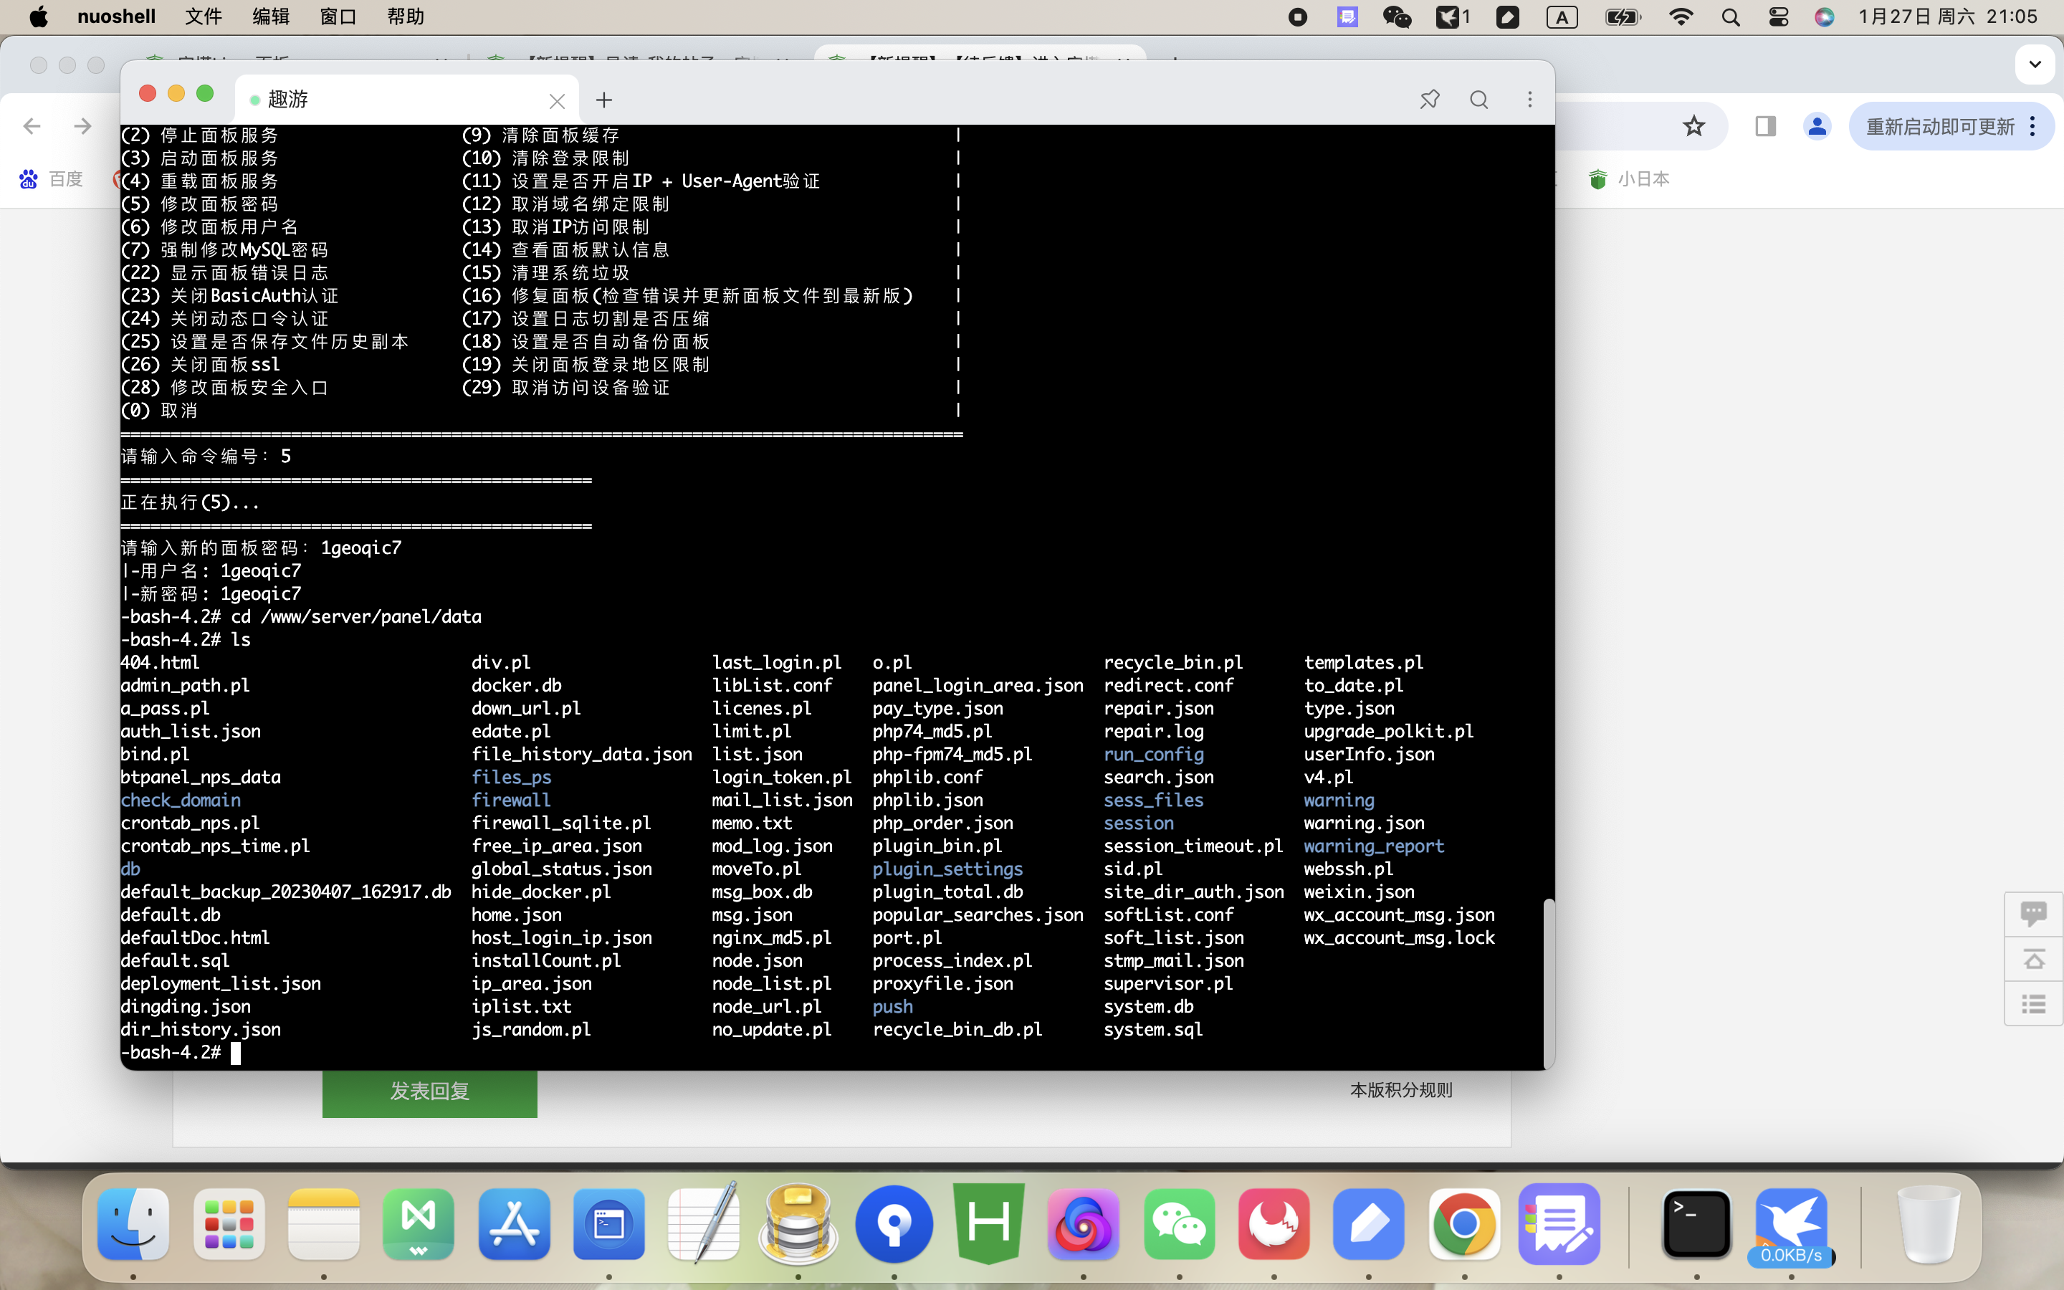Open HBuilder green H icon in Dock

click(x=988, y=1224)
